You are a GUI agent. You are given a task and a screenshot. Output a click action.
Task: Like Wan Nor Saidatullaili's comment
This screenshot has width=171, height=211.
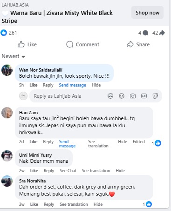(34, 85)
